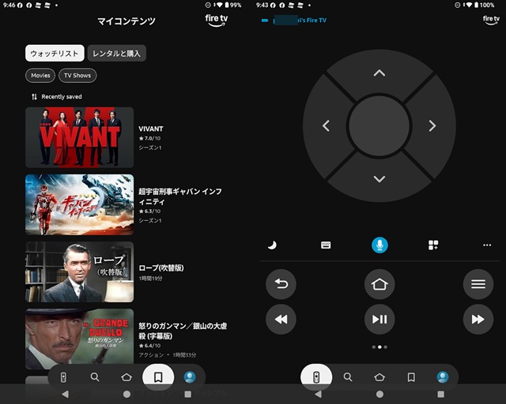
Task: Open the ロープ(吹替版) thumbnail
Action: [79, 271]
